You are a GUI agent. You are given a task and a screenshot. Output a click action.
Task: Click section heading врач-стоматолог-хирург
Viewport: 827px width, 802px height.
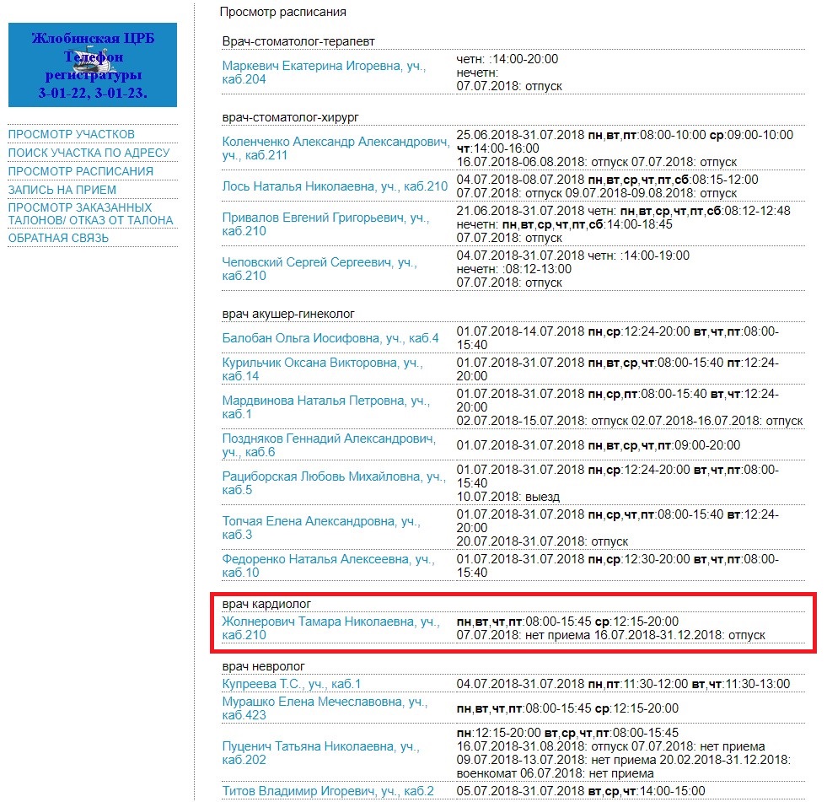point(291,117)
